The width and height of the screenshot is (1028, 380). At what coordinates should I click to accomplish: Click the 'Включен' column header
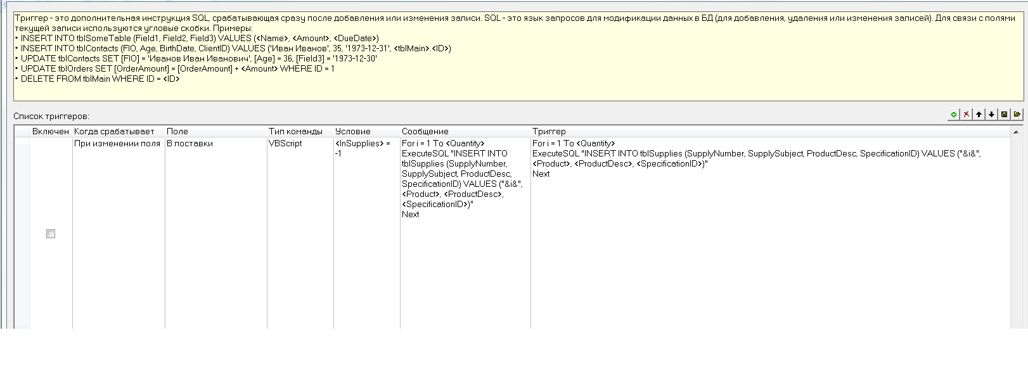[50, 131]
